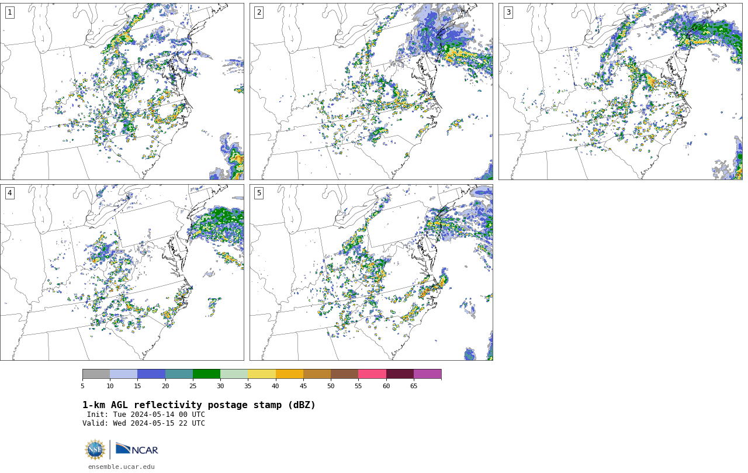Screen dimensions: 748x473
Task: Click the orange 40-45 dBZ swatch
Action: tap(289, 374)
